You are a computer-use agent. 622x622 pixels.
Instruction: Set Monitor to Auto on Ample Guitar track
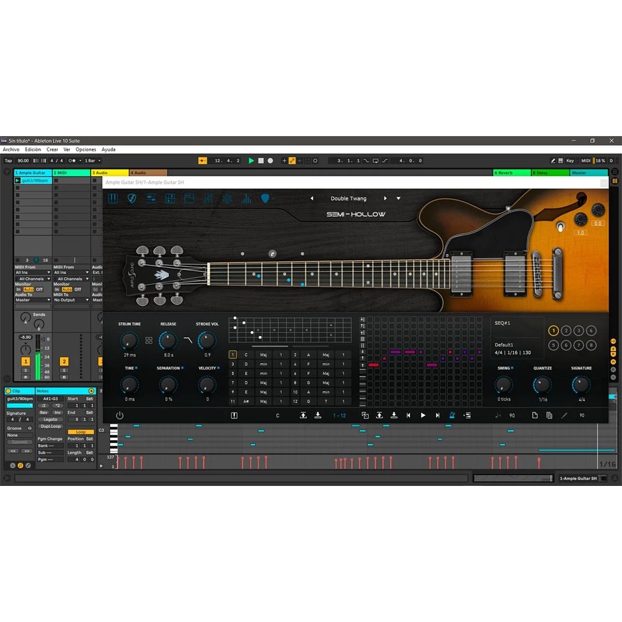click(29, 290)
